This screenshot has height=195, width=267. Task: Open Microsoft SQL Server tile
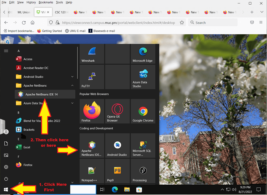click(x=143, y=145)
